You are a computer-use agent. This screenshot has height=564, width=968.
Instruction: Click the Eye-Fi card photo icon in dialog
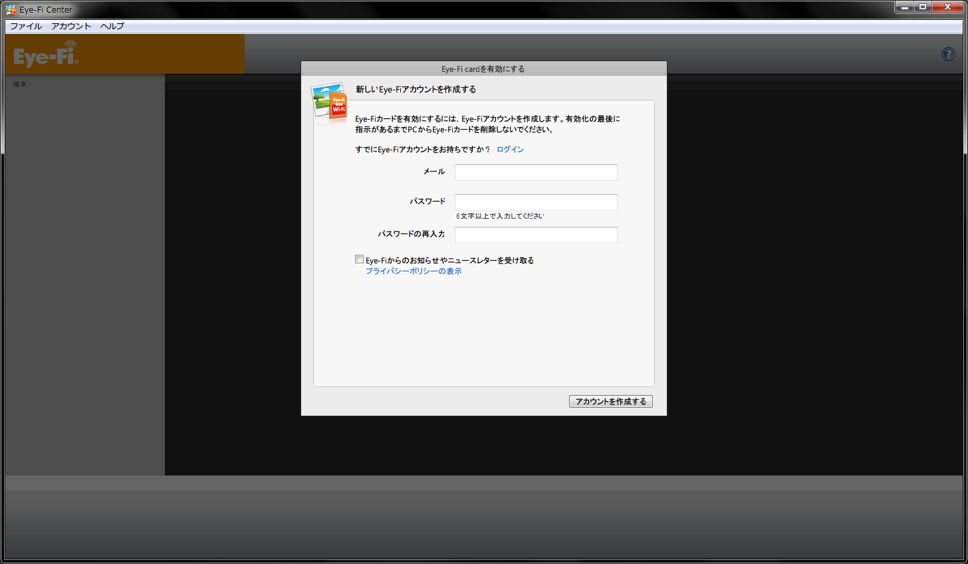pos(330,103)
